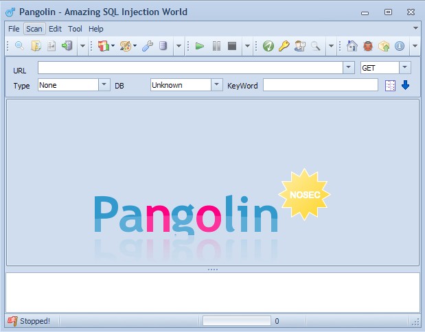Open toolbar overflow arrow after stop button
The height and width of the screenshot is (332, 425).
(x=247, y=46)
